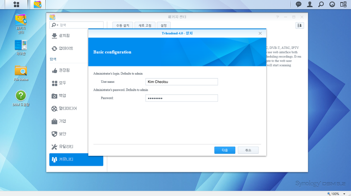
Task: Open the 100% zoom dropdown
Action: pyautogui.click(x=344, y=194)
